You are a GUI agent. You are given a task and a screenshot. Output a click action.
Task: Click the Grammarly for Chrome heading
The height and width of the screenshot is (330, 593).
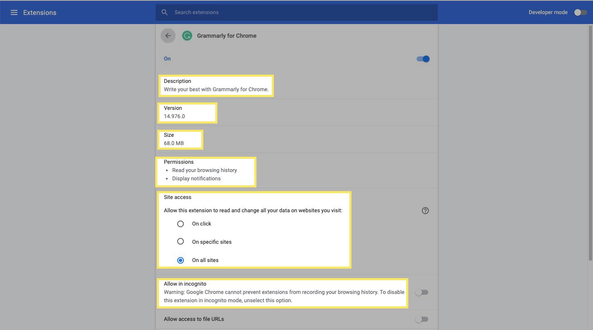[227, 36]
